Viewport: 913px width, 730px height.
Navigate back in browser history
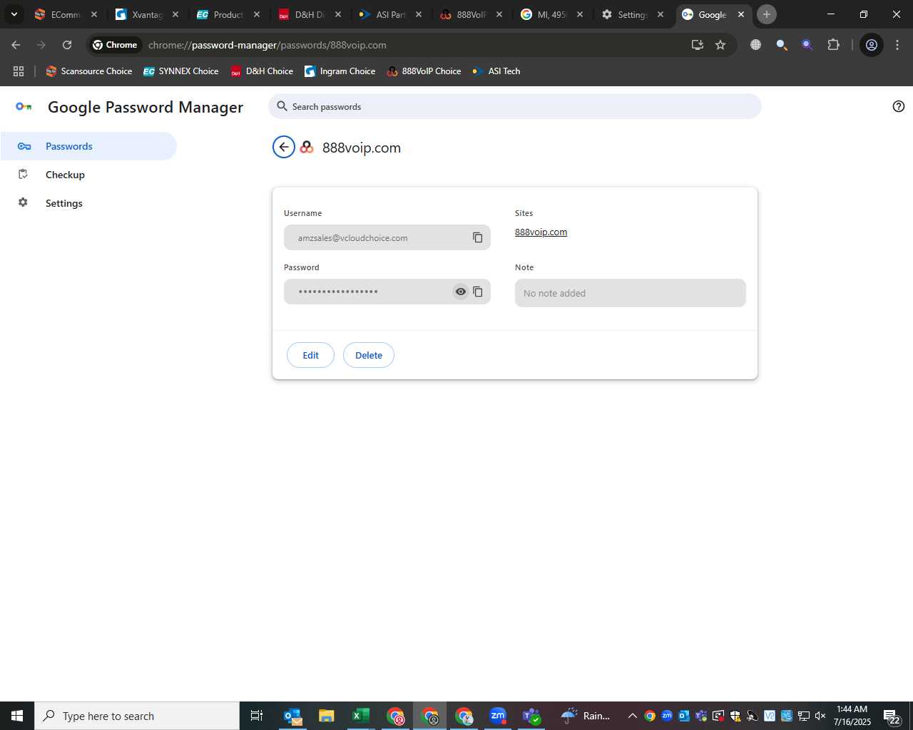[x=16, y=45]
